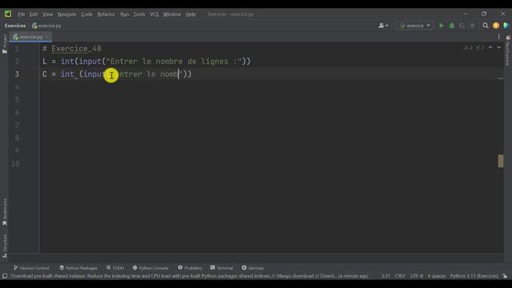The image size is (512, 288).
Task: Click Run with Coverage icon
Action: tap(462, 26)
